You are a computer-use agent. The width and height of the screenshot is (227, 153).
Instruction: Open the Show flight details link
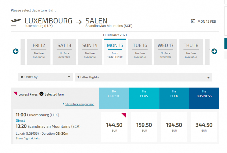(28, 138)
